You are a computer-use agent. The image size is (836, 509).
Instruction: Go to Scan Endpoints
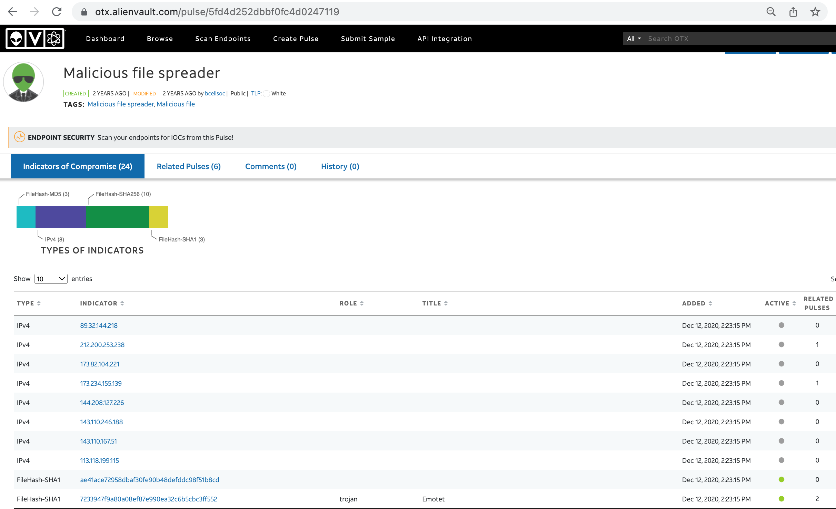tap(223, 39)
